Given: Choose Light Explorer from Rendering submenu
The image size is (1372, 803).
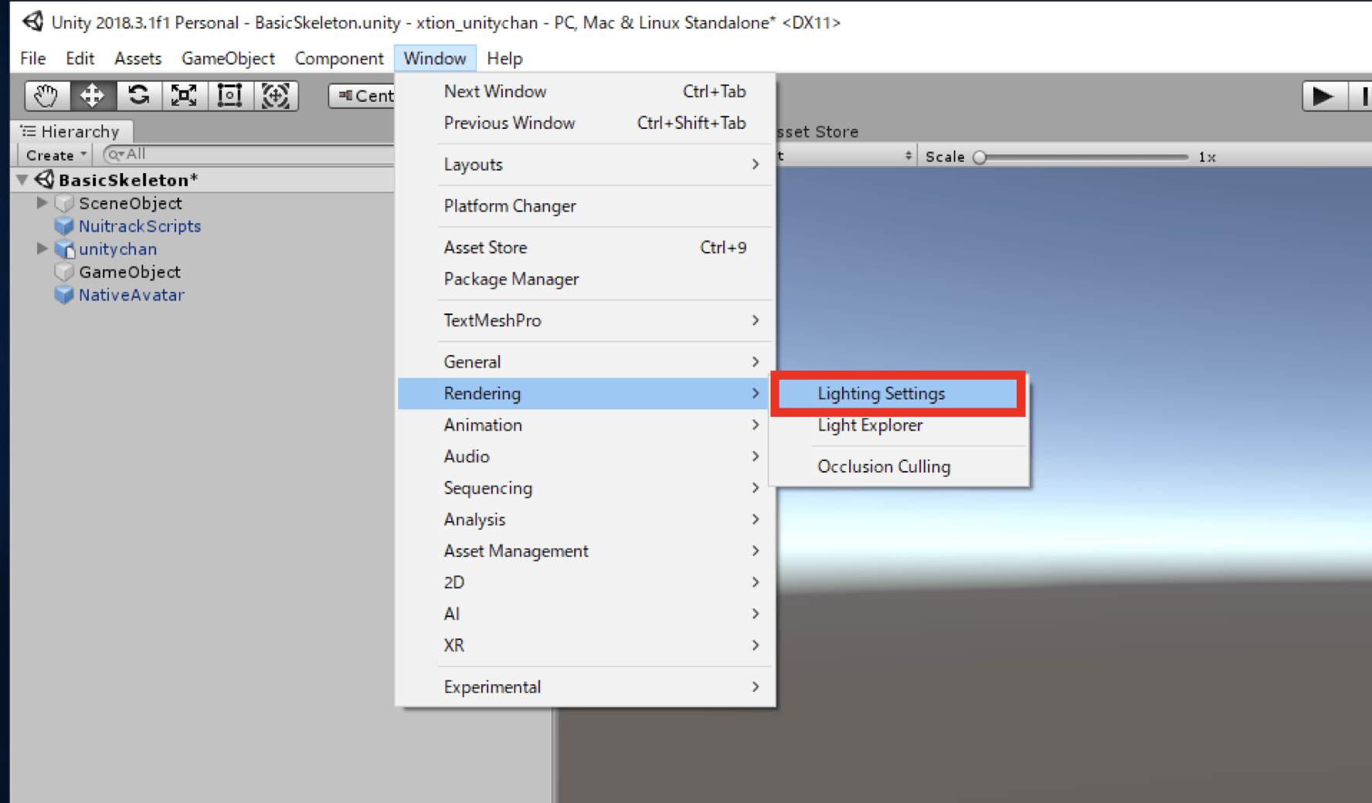Looking at the screenshot, I should 899,425.
